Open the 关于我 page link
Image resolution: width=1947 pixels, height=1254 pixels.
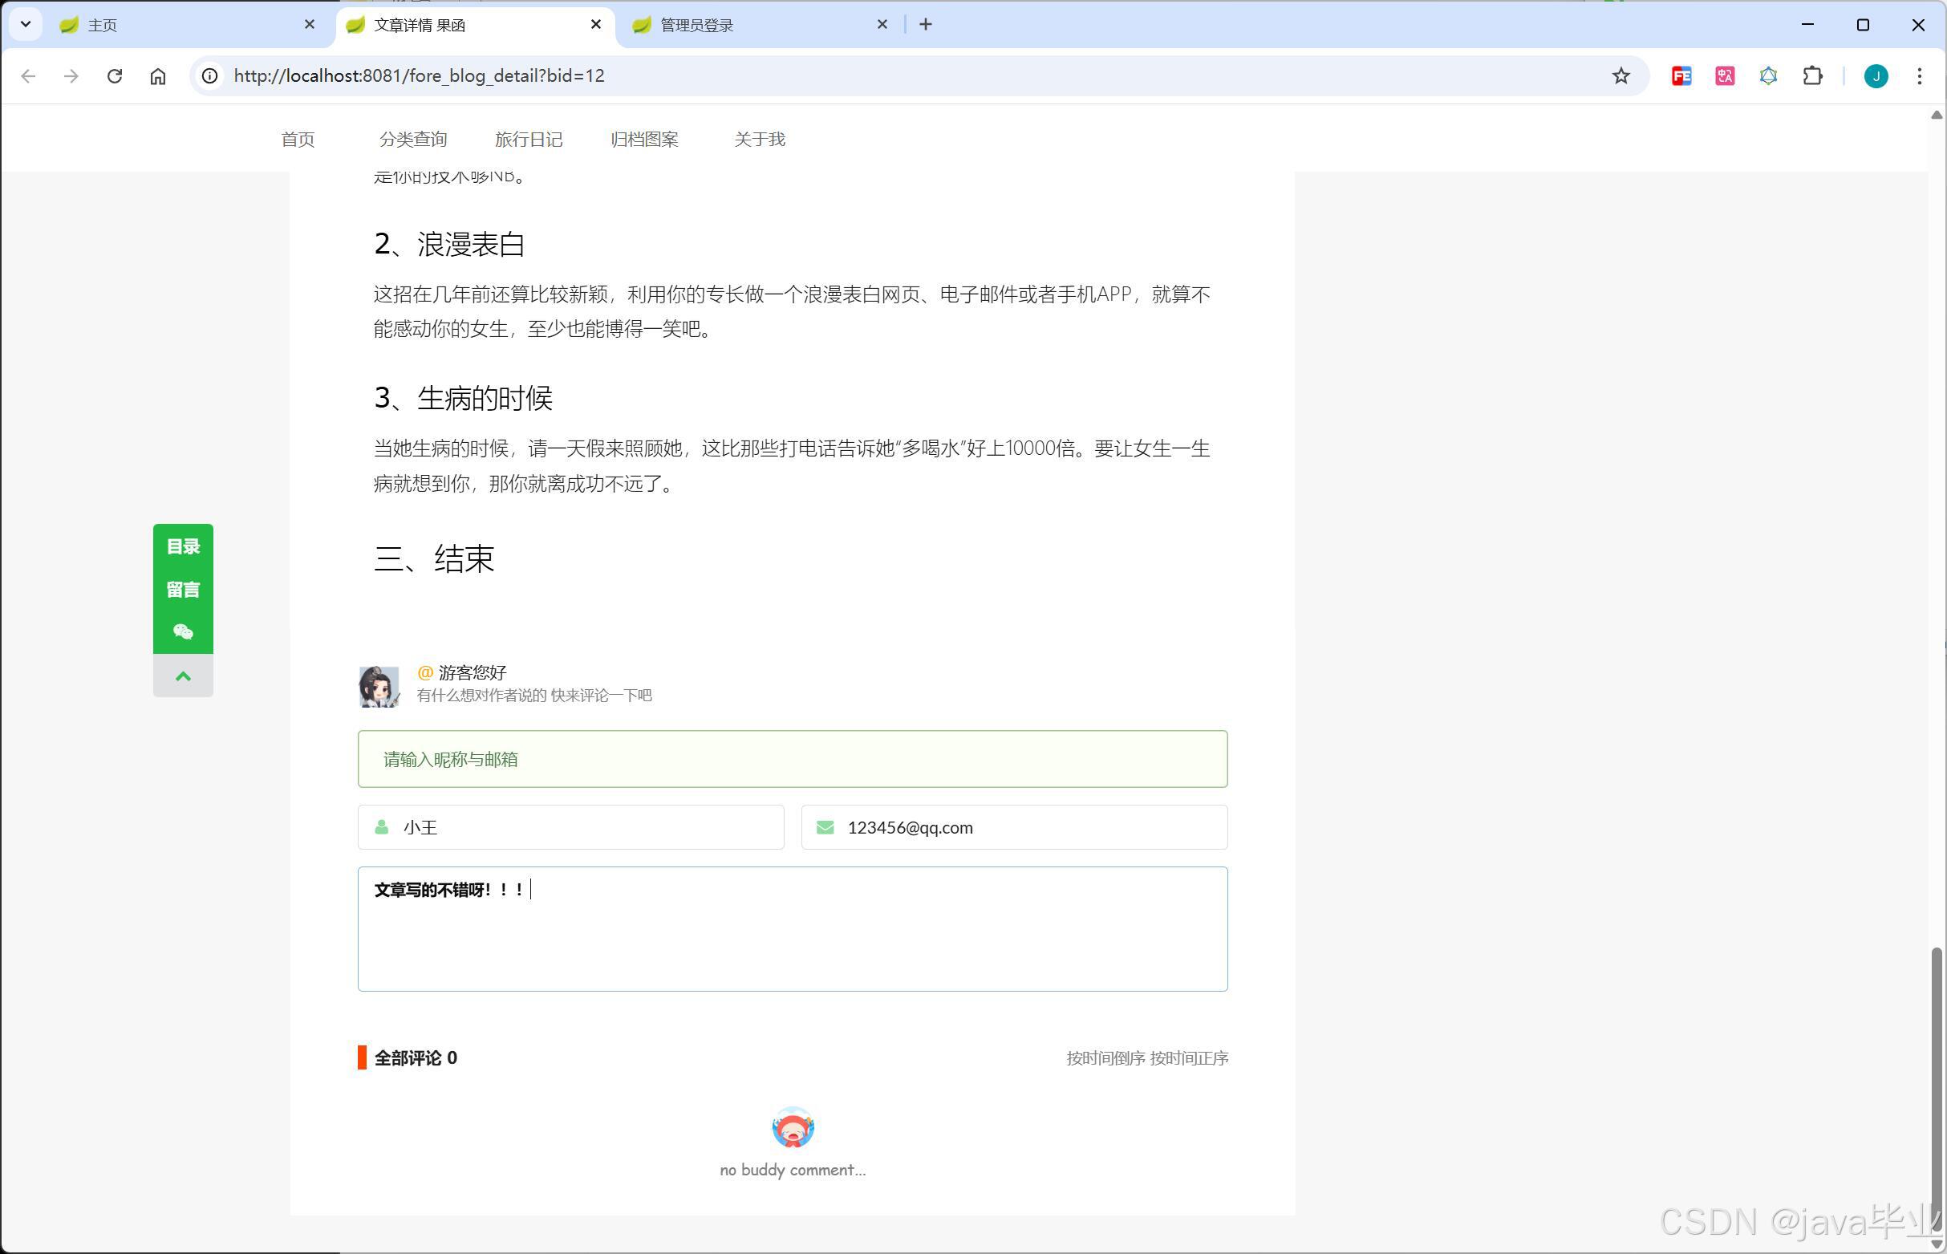pos(759,140)
